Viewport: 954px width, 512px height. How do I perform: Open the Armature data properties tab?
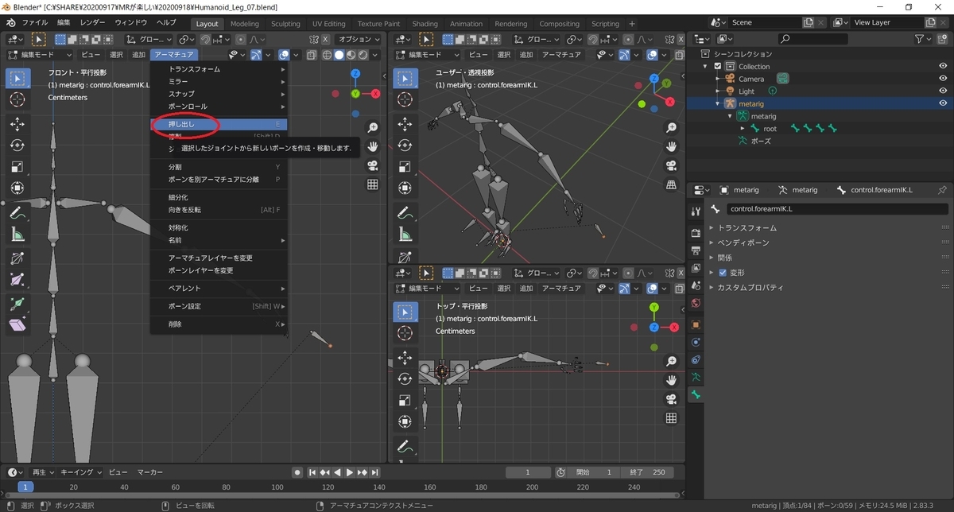[696, 378]
